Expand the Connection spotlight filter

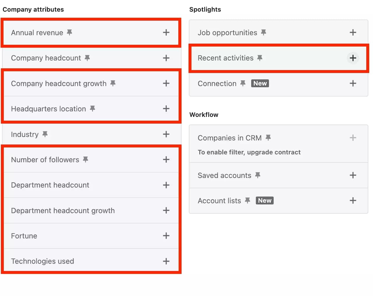(353, 83)
